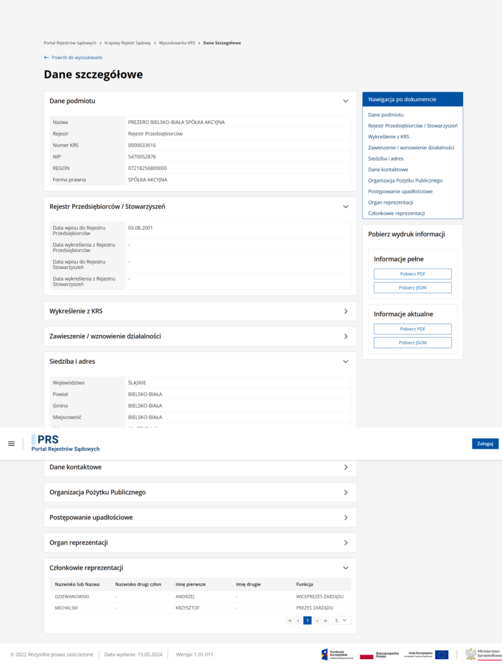Open Krajowy Rejestr Sądowy breadcrumb link

(127, 43)
